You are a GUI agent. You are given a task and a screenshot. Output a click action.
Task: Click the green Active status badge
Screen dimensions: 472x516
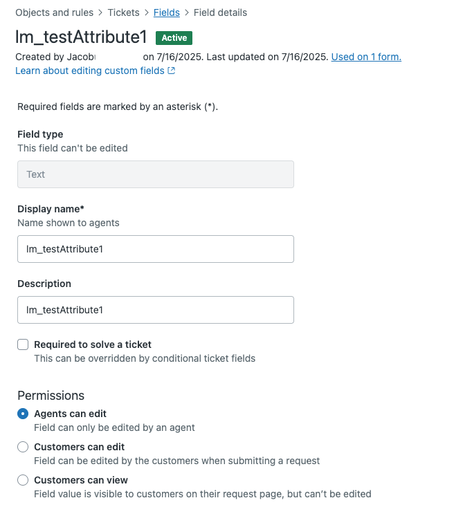tap(174, 38)
